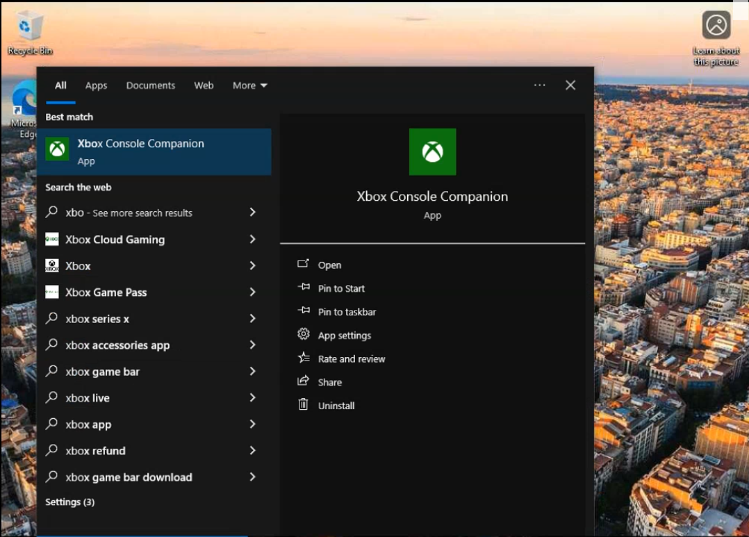Click the star icon for Rate and review
The width and height of the screenshot is (749, 537).
point(304,357)
